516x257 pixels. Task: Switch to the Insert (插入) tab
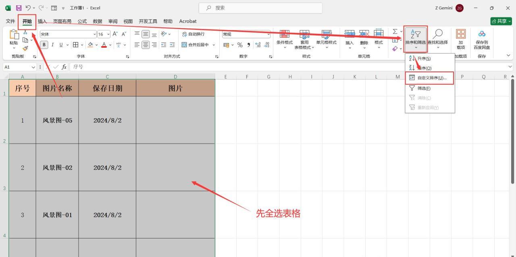pyautogui.click(x=42, y=21)
